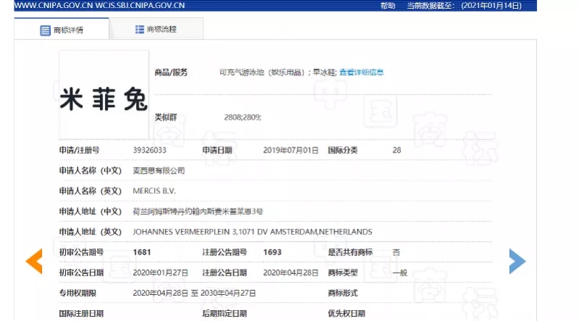Select the JOHANNES VERMEERPLEIN address text
The width and height of the screenshot is (579, 321).
[253, 231]
